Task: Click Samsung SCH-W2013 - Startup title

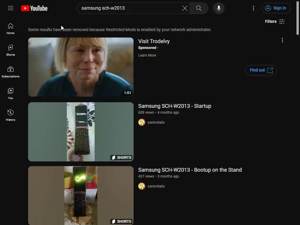Action: tap(175, 106)
